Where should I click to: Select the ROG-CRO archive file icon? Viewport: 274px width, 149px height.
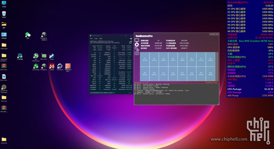coord(4,66)
